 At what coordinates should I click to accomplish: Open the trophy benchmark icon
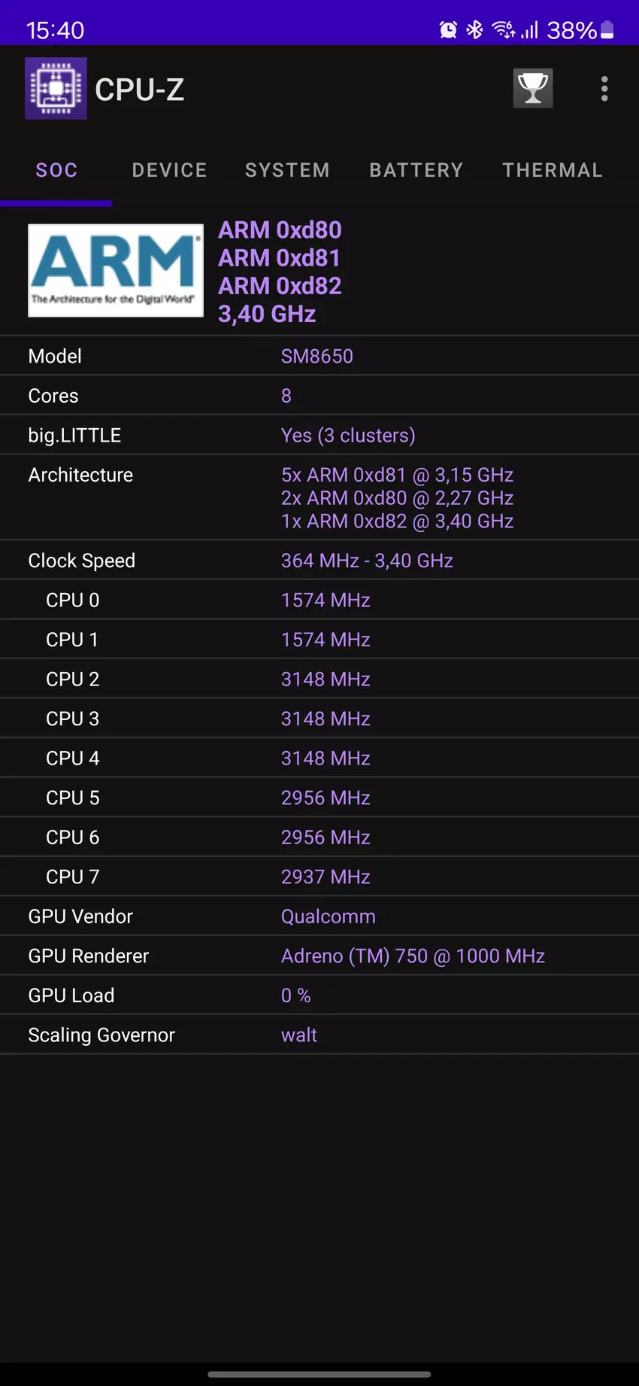point(533,89)
